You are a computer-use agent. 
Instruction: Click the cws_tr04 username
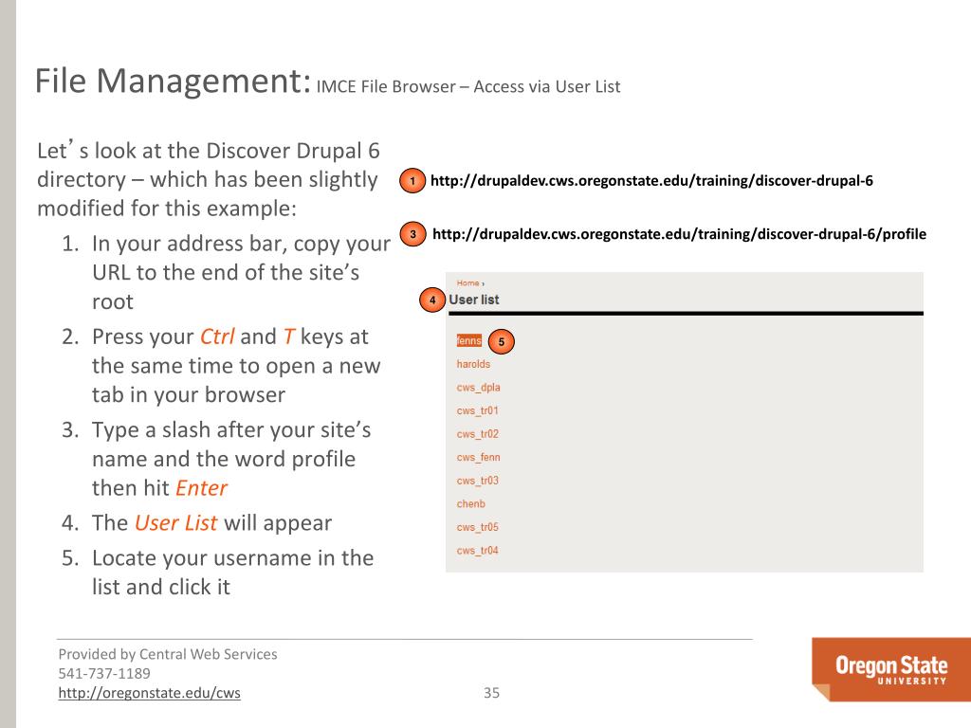478,551
